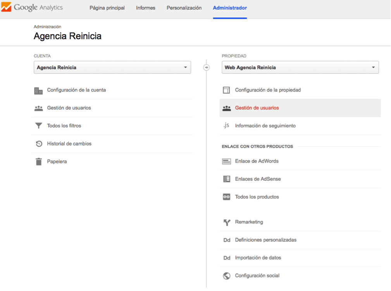The height and width of the screenshot is (291, 391).
Task: Expand the Propiedad dropdown Web Agencia Reinicia
Action: pos(300,68)
